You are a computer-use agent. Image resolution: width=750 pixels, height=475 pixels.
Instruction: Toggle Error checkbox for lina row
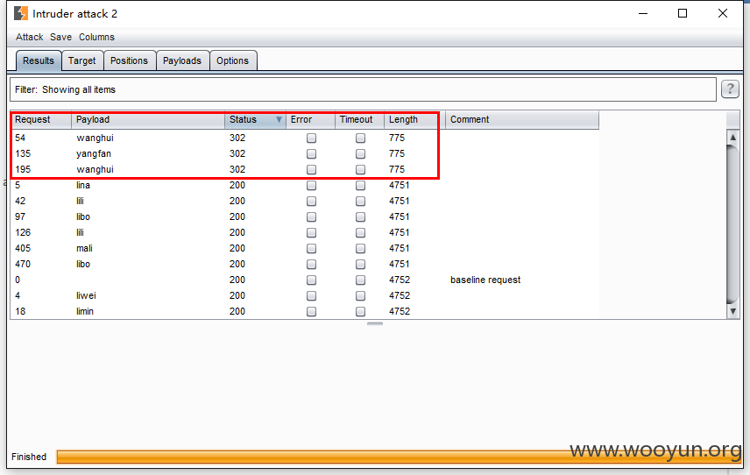[311, 186]
